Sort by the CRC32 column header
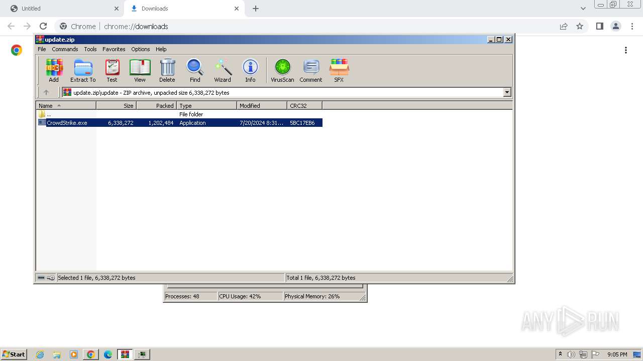 point(304,105)
